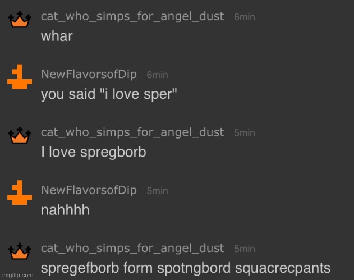Open the crown avatar beside the "spregefborb form" message
Image resolution: width=354 pixels, height=280 pixels.
click(x=20, y=251)
